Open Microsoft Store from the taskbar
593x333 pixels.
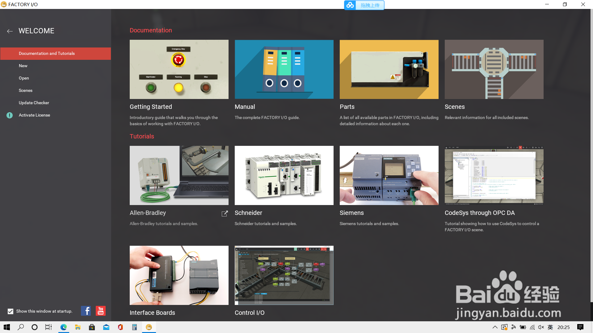[x=92, y=327]
